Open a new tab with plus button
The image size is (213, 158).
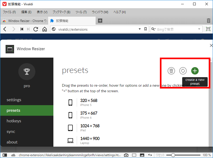(x=100, y=21)
